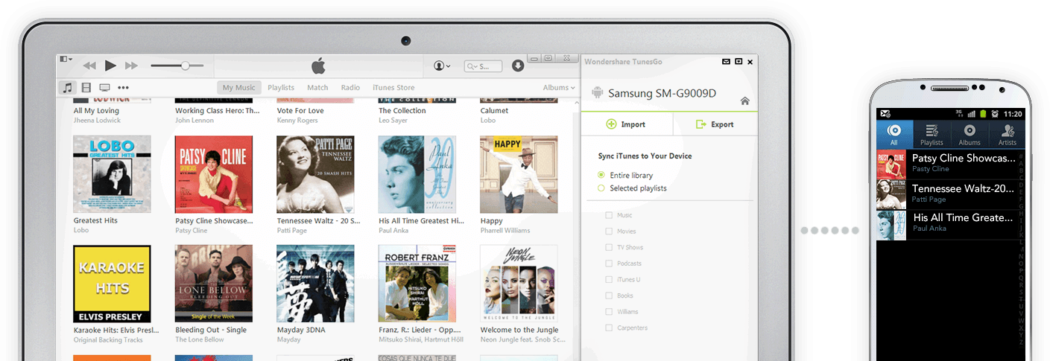1050x361 pixels.
Task: Check the iTunes U checkbox
Action: click(609, 280)
